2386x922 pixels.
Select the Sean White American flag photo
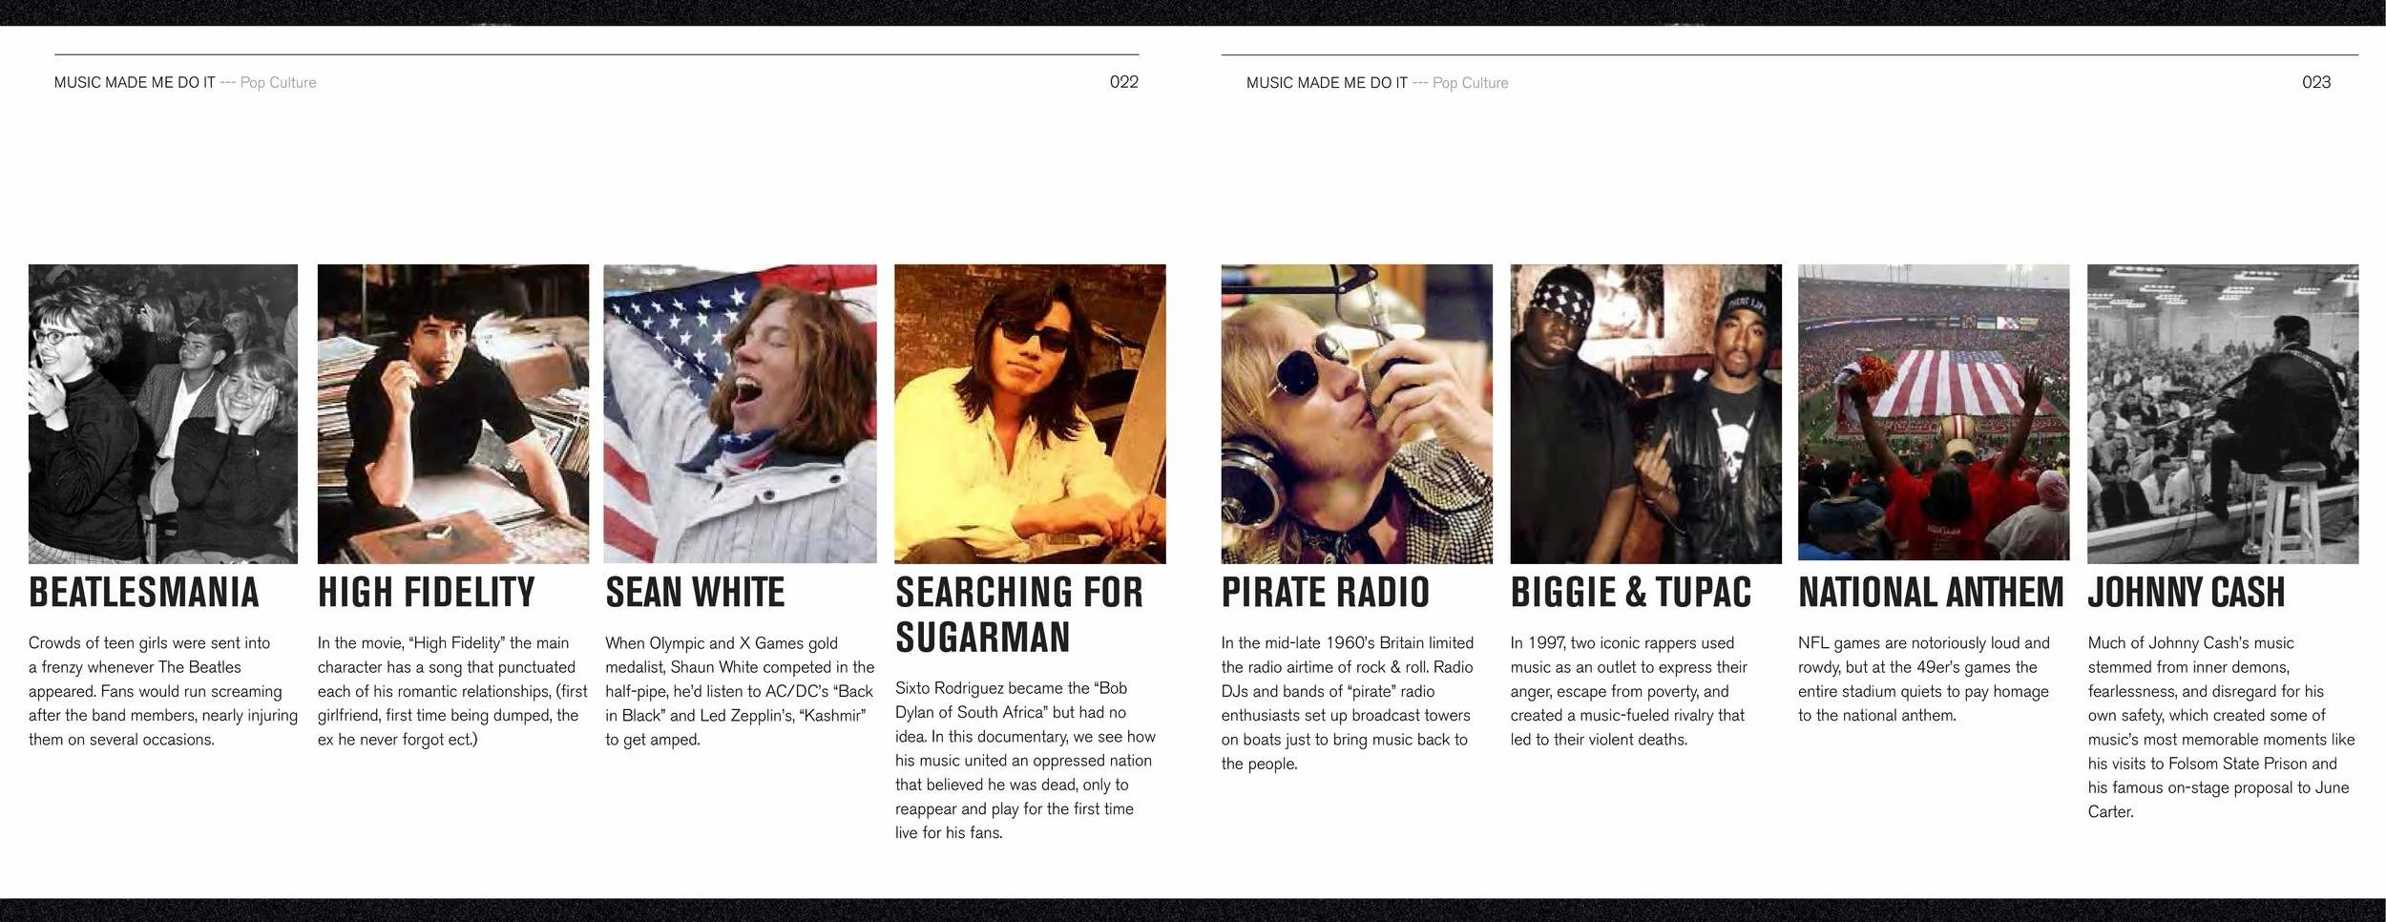pos(740,414)
